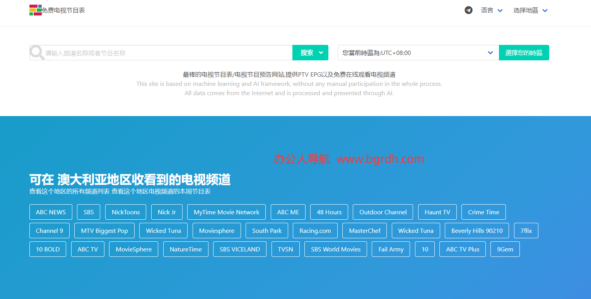
Task: Click the arrow on the 搜索 button
Action: point(321,53)
